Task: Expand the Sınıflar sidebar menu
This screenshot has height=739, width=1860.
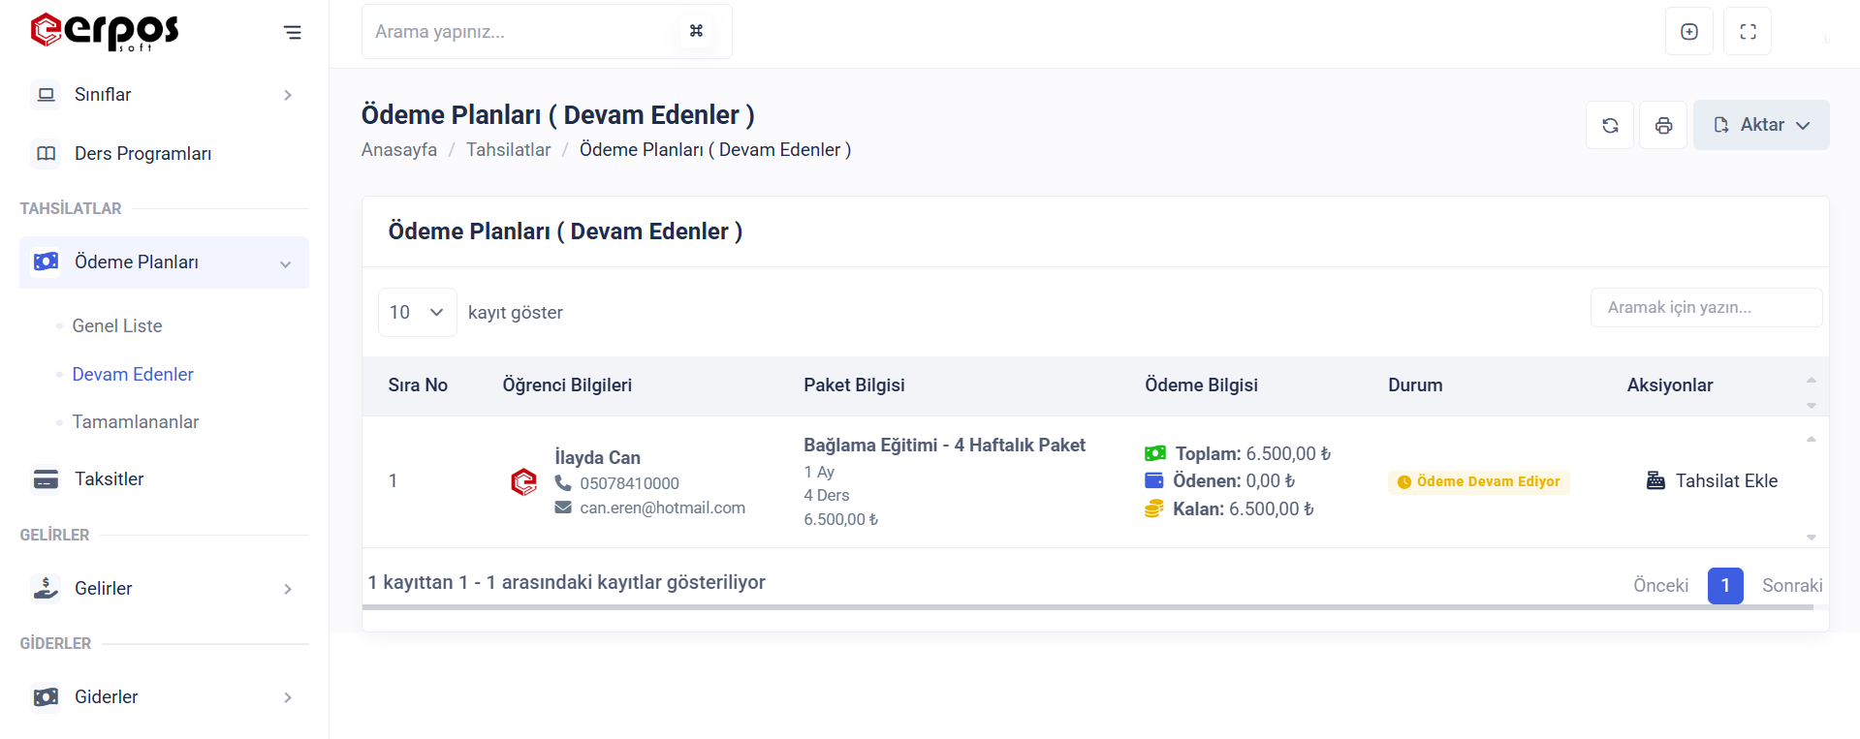Action: tap(164, 95)
